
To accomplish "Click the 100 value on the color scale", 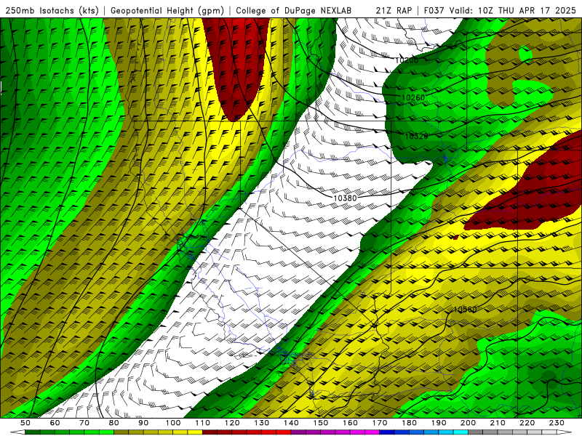I will (x=173, y=423).
